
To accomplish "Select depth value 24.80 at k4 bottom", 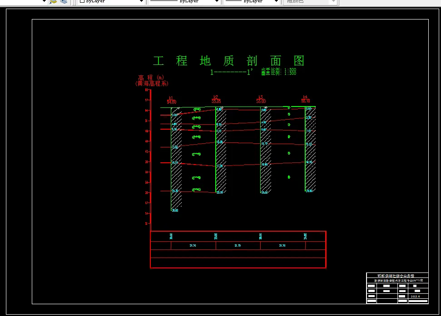I will tap(309, 191).
